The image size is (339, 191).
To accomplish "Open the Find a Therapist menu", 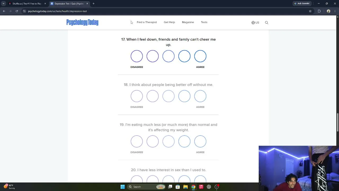I will pos(147,22).
